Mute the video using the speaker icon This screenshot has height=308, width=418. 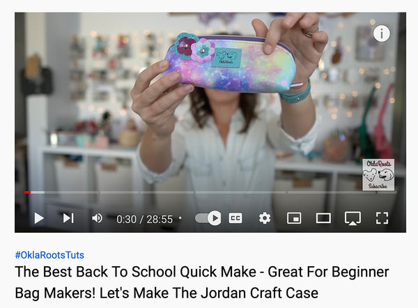97,218
